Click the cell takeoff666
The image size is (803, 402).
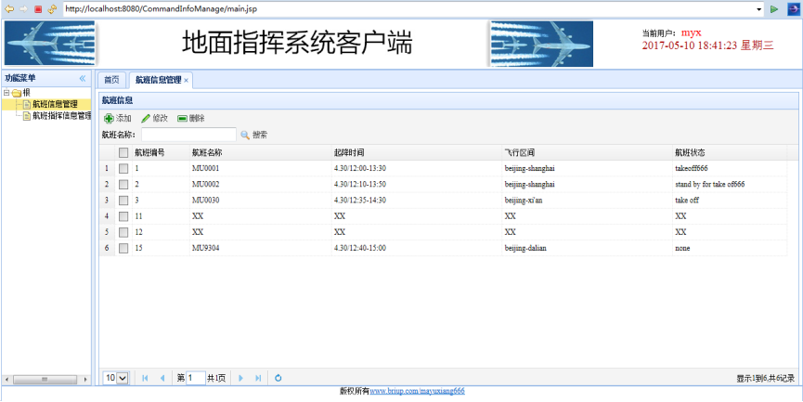coord(692,168)
